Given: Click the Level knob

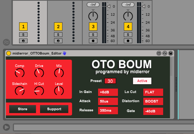Looking at the screenshot, I should (59, 91).
